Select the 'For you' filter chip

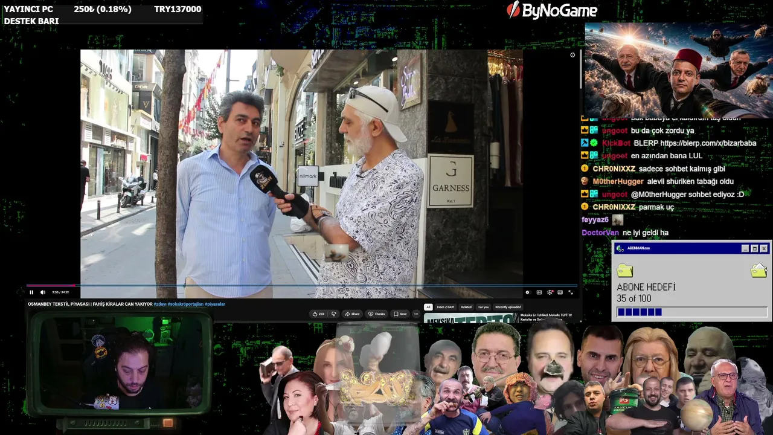click(484, 307)
